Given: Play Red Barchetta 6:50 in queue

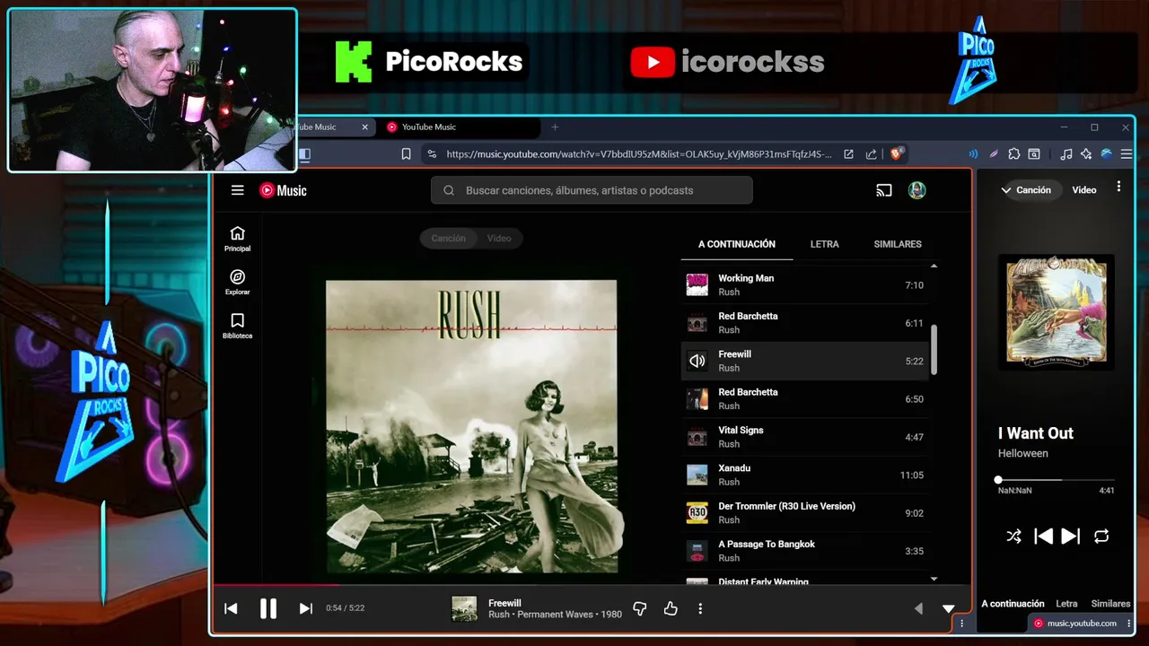Looking at the screenshot, I should pos(804,398).
